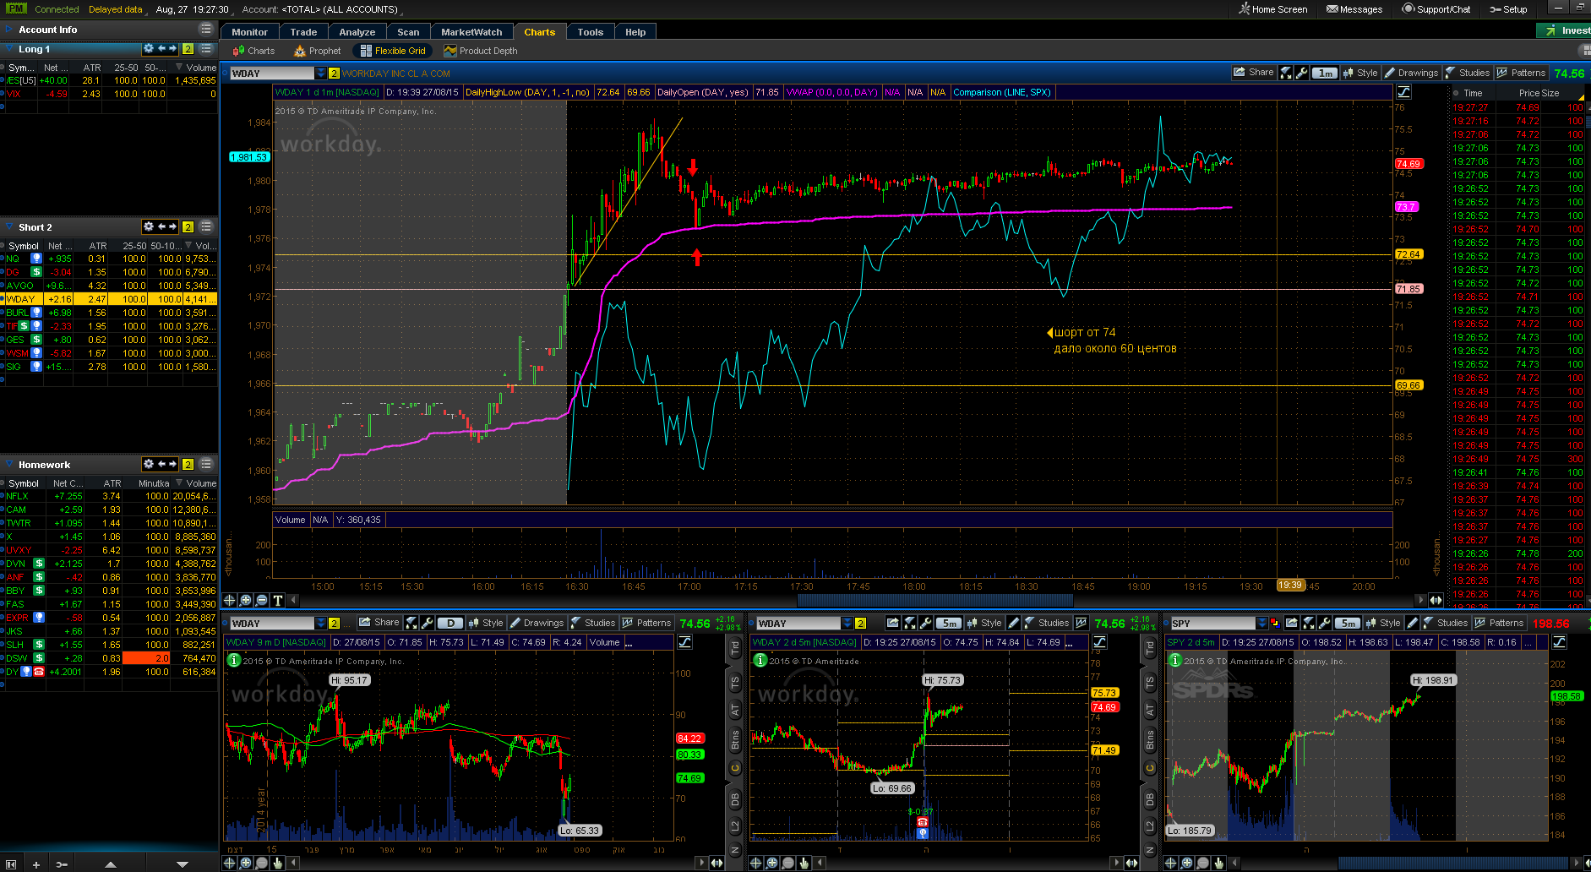Screen dimensions: 1591x872
Task: Open Style menu on main chart
Action: (1360, 73)
